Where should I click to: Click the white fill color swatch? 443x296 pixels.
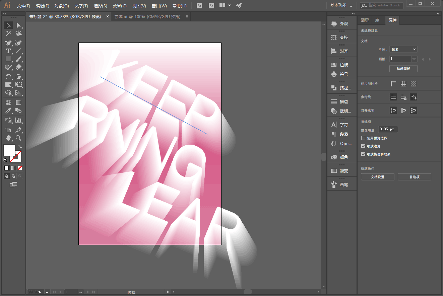(x=9, y=150)
